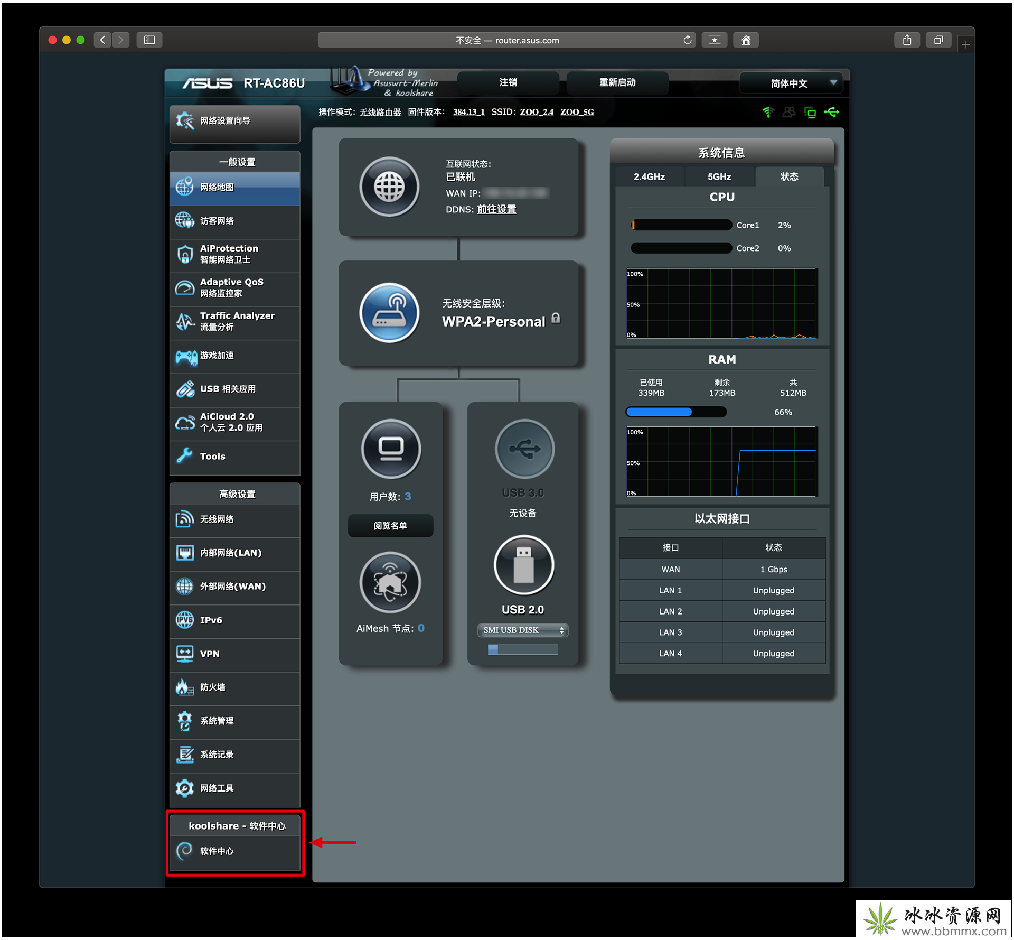
Task: Open the SMI USB DISK dropdown
Action: coord(523,630)
